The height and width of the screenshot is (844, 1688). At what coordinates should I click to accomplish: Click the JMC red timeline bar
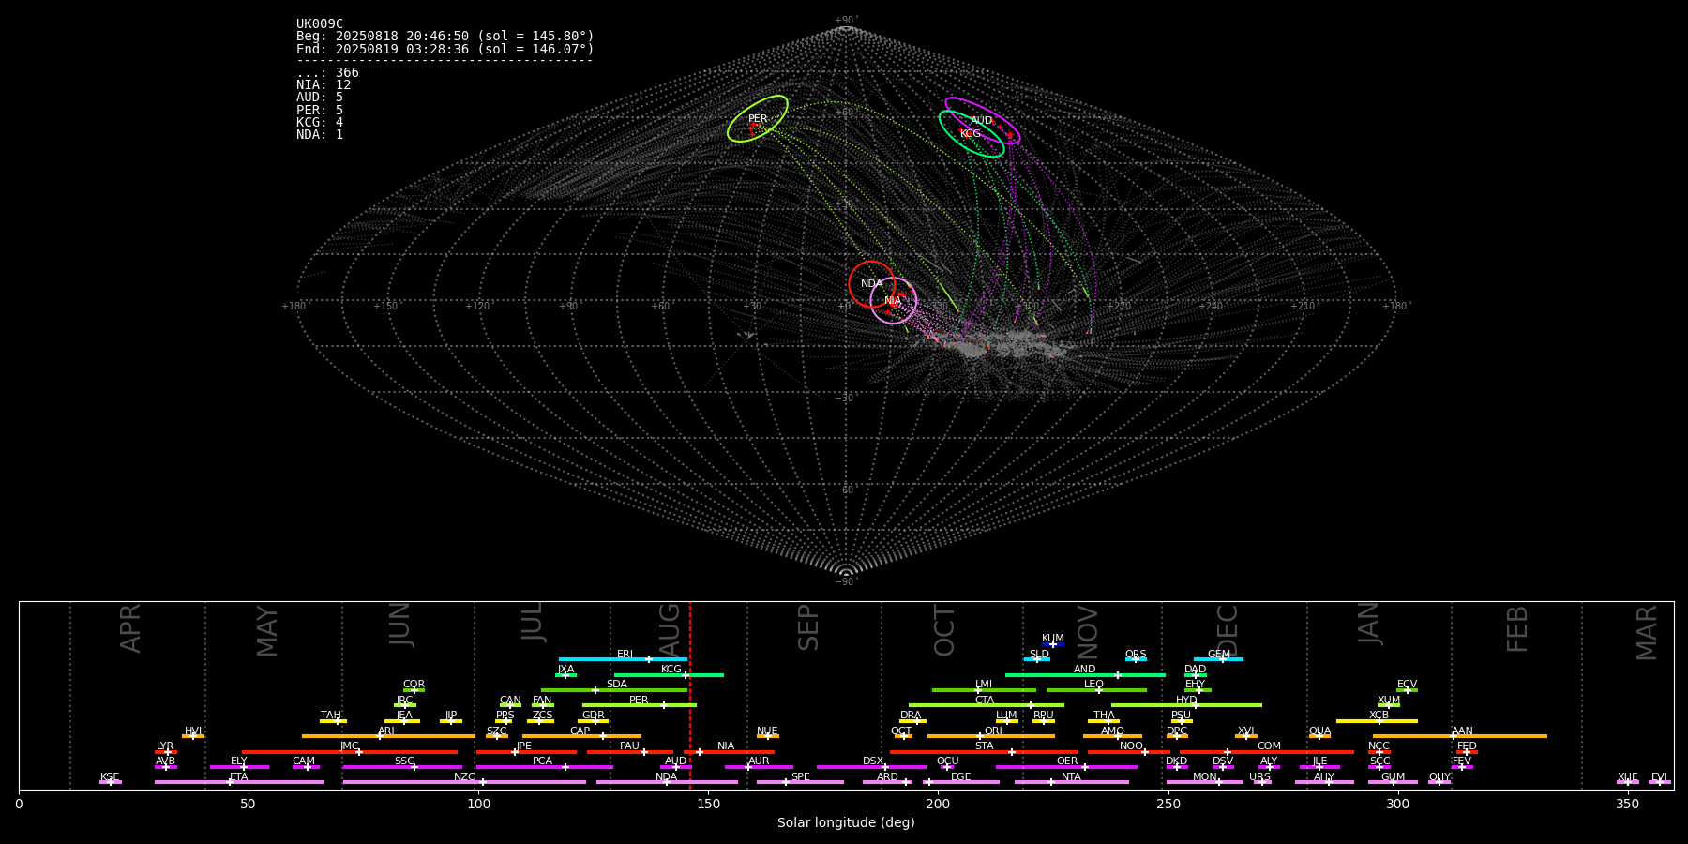[x=350, y=752]
